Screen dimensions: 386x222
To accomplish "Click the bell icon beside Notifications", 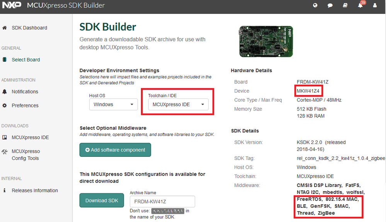I will 4,92.
